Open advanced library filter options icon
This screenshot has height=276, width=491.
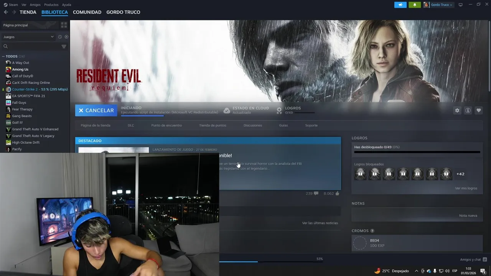coord(64,46)
